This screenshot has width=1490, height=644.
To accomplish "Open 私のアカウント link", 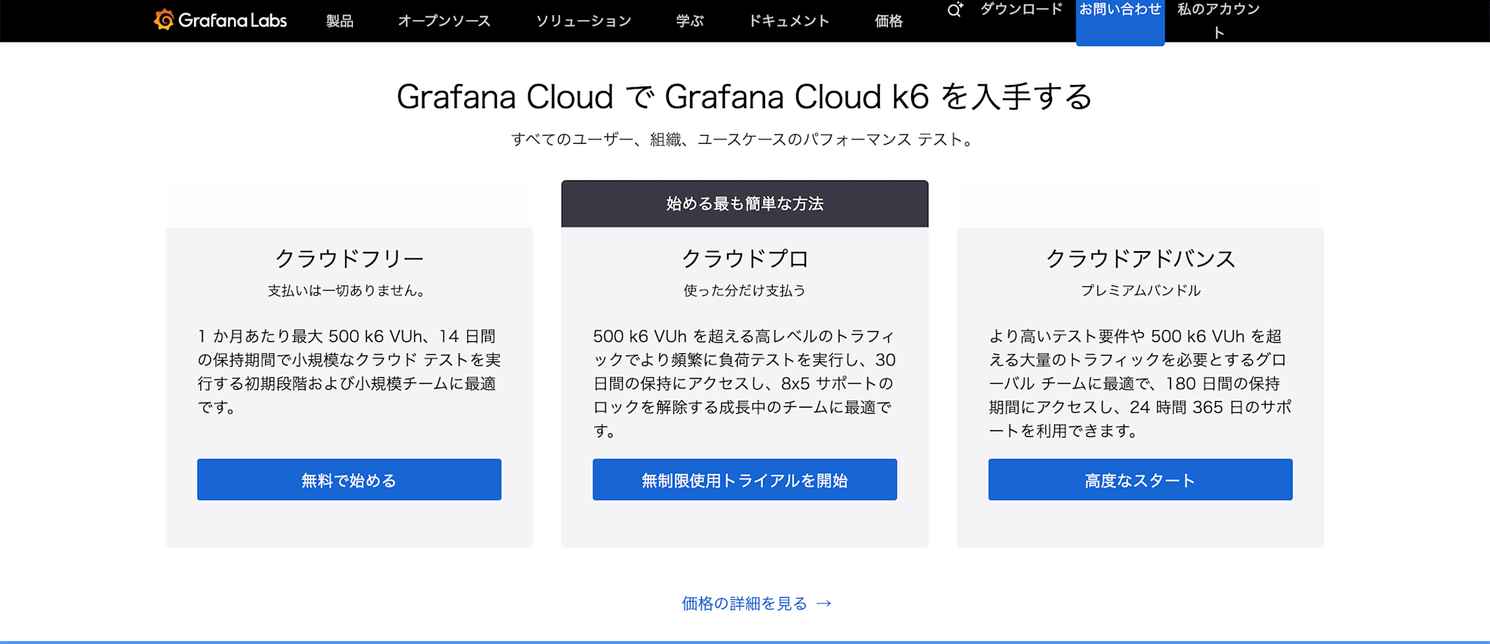I will pyautogui.click(x=1219, y=20).
